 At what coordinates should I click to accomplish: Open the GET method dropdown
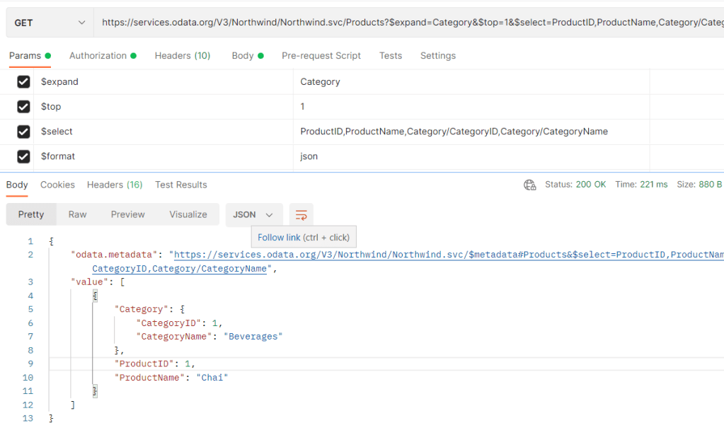pyautogui.click(x=48, y=23)
